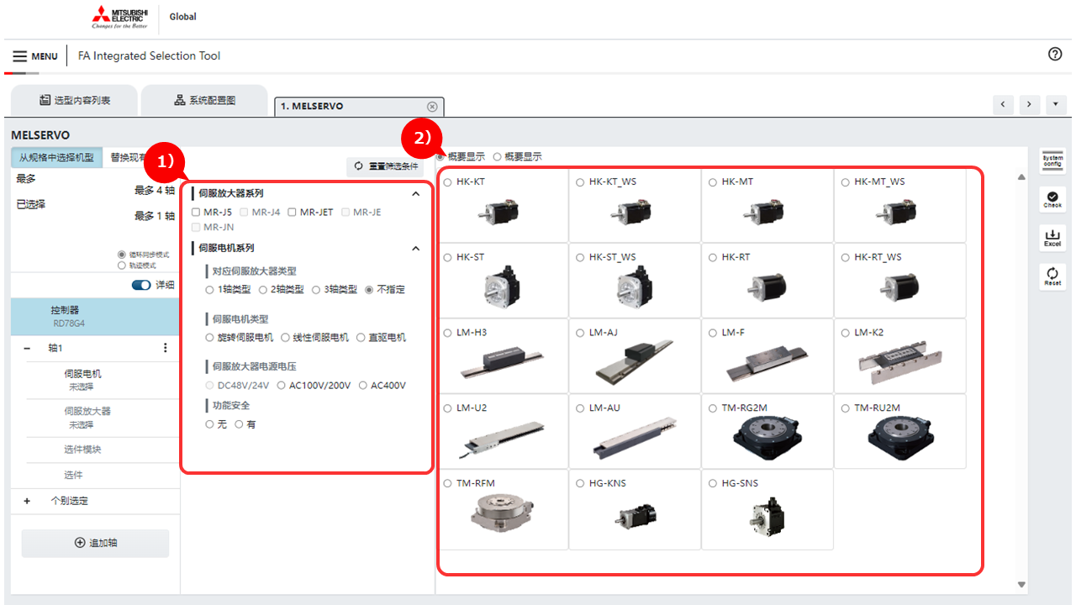Viewport: 1076px width, 605px height.
Task: Click the next tab arrow button
Action: [1030, 104]
